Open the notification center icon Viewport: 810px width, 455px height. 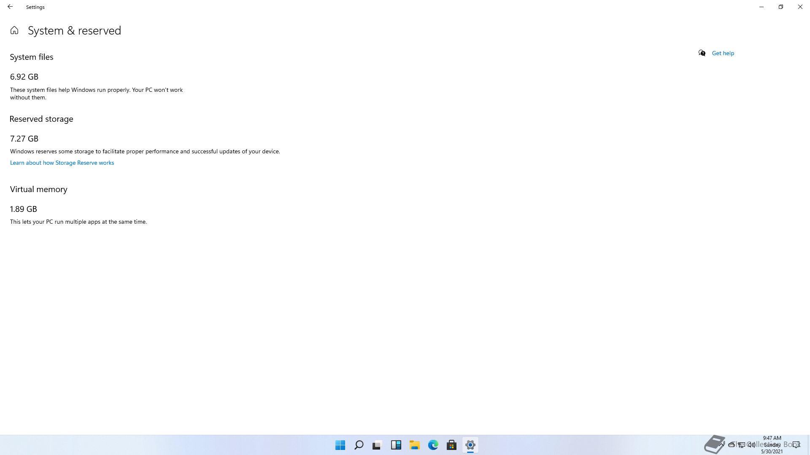pyautogui.click(x=796, y=444)
